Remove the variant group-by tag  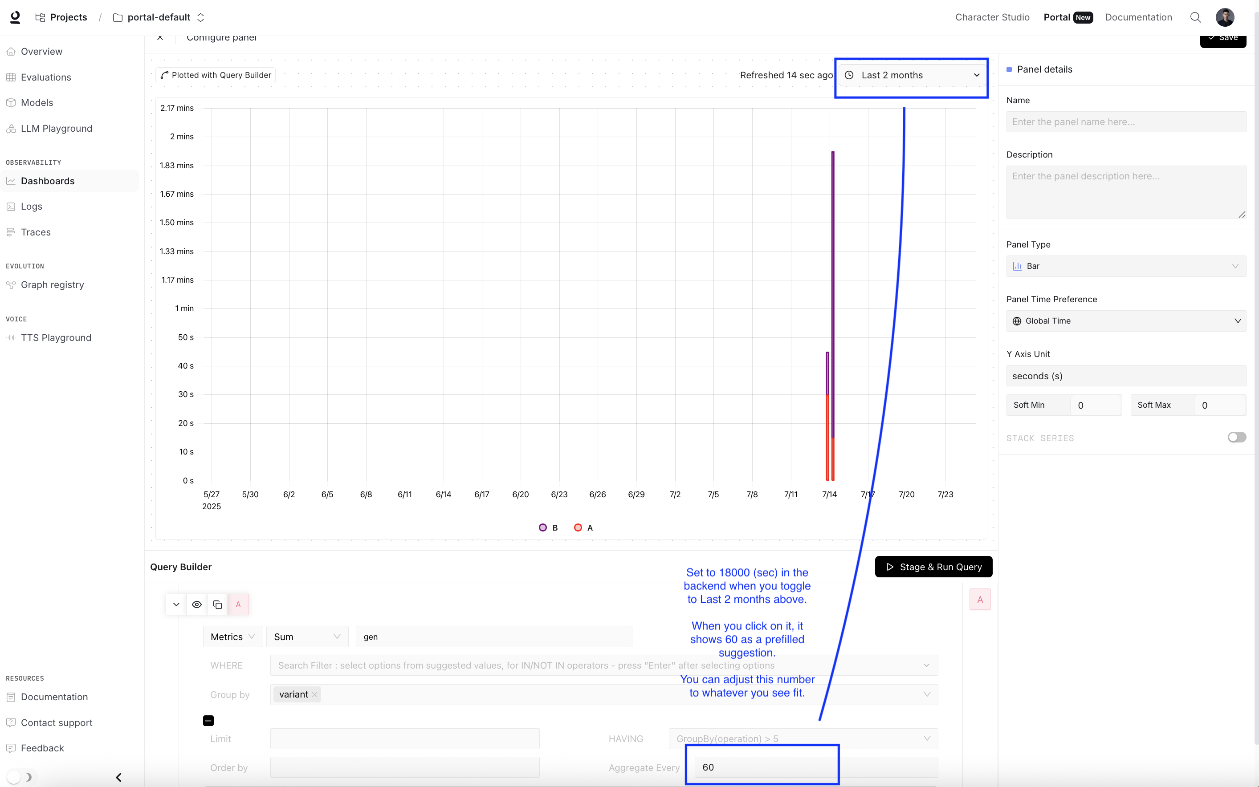coord(315,694)
